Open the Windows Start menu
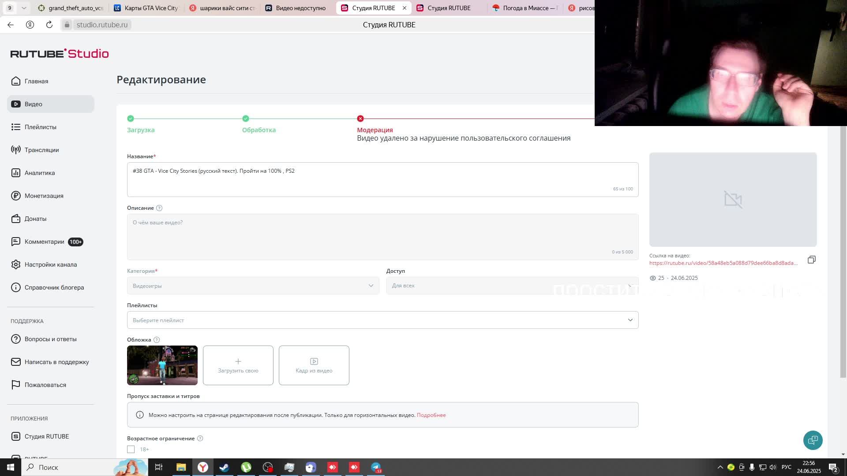The width and height of the screenshot is (847, 476). [11, 467]
